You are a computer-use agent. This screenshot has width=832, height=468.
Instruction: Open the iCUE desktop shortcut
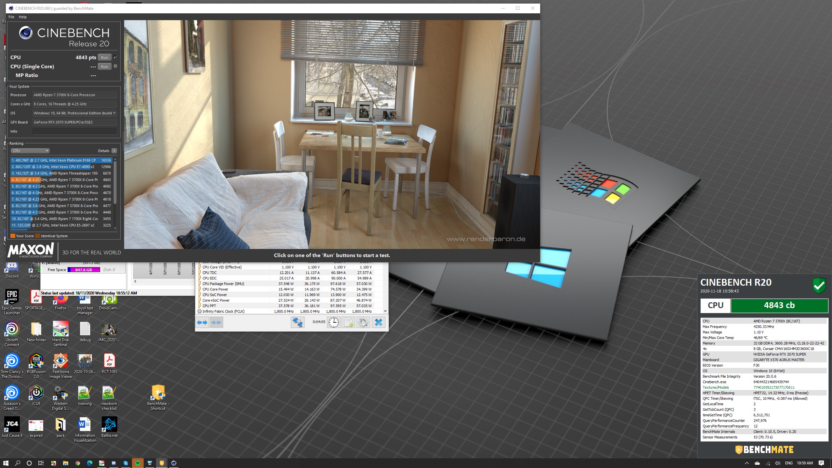[x=36, y=395]
